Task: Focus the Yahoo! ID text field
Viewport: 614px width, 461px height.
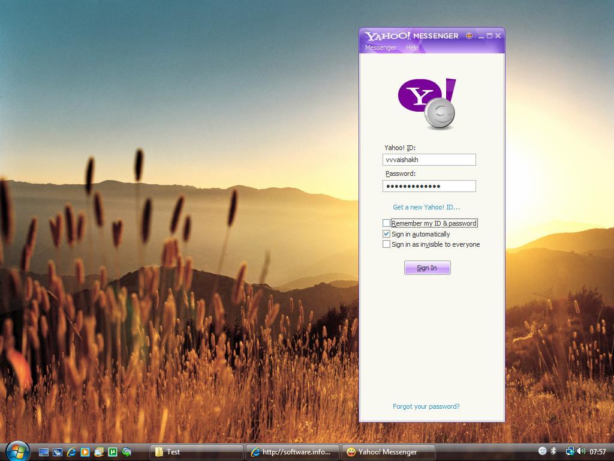Action: pos(429,160)
